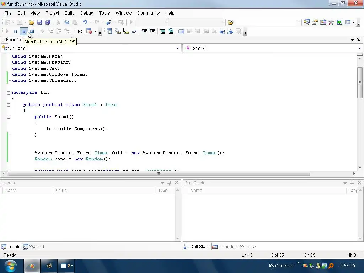Pause execution with Break All
The height and width of the screenshot is (273, 364).
(x=15, y=31)
